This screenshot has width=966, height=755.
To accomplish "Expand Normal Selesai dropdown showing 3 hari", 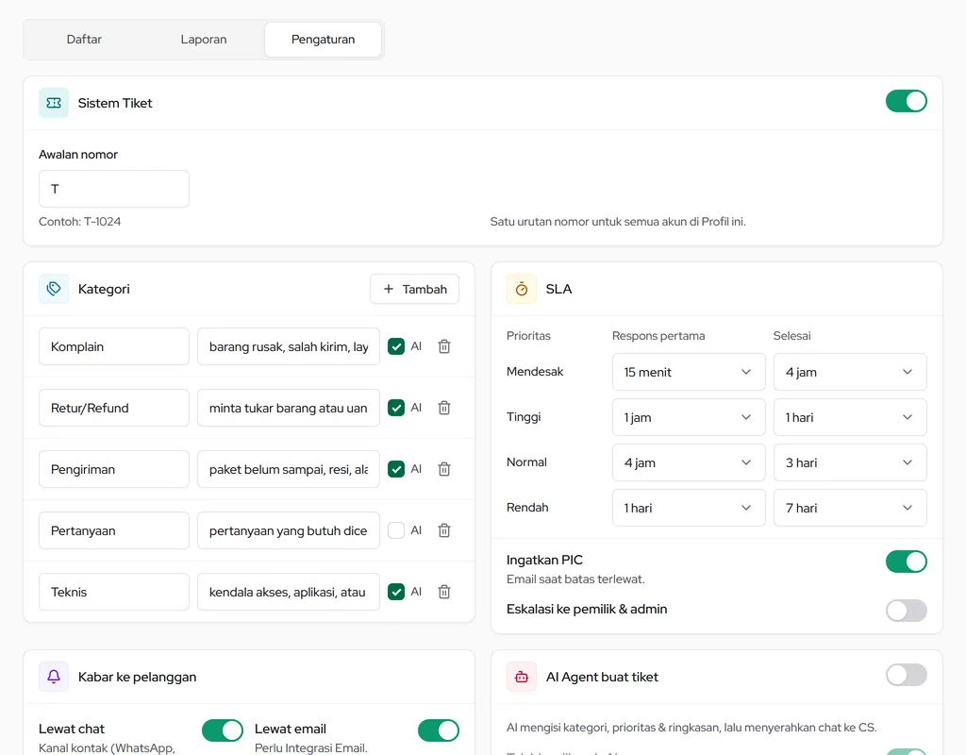I will [x=850, y=462].
